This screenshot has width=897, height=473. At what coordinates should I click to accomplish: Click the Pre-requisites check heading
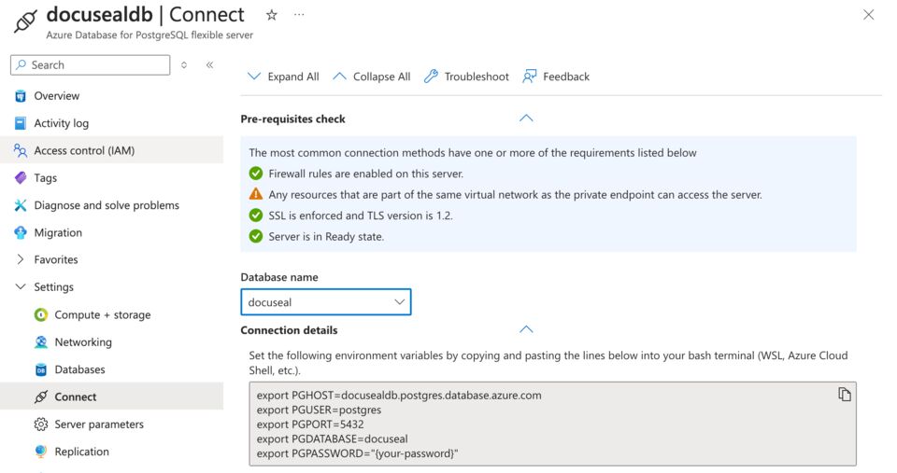pos(292,118)
